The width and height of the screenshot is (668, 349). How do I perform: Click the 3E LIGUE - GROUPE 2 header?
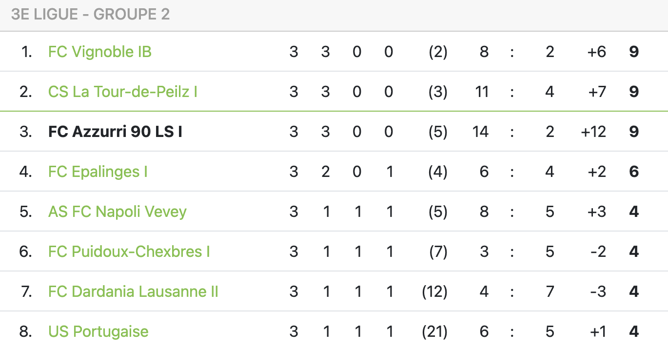pos(91,14)
